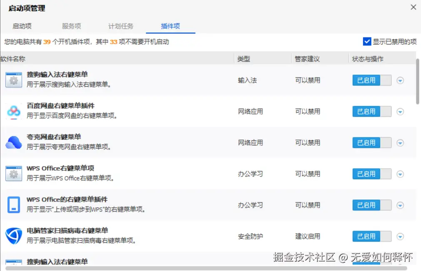The height and width of the screenshot is (271, 421).
Task: Click description 用于显示百度网盘的右键菜单项。
Action: (x=72, y=116)
